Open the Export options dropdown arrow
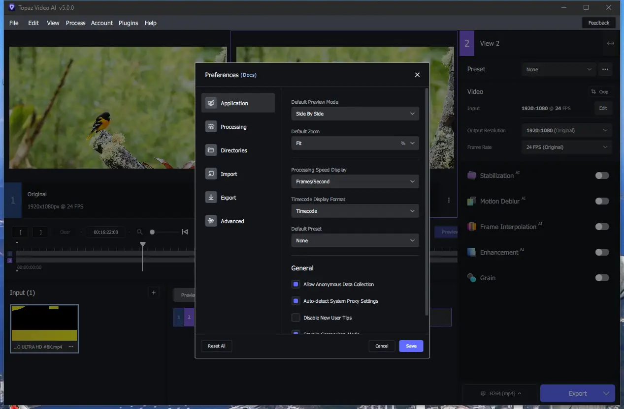 point(606,393)
